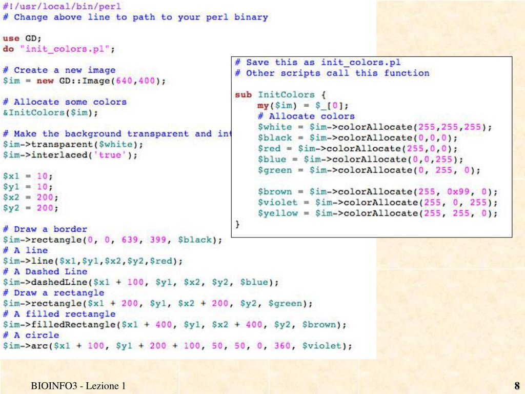Click the '$yellow' colorAllocate line
The image size is (525, 394).
pos(378,213)
